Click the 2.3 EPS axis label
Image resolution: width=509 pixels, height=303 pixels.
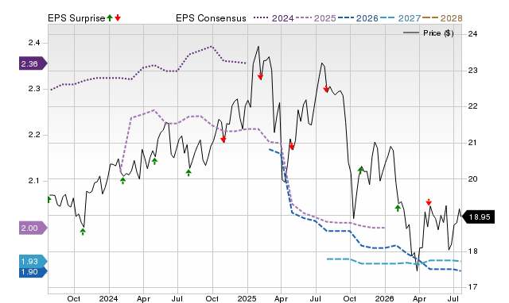(x=34, y=89)
